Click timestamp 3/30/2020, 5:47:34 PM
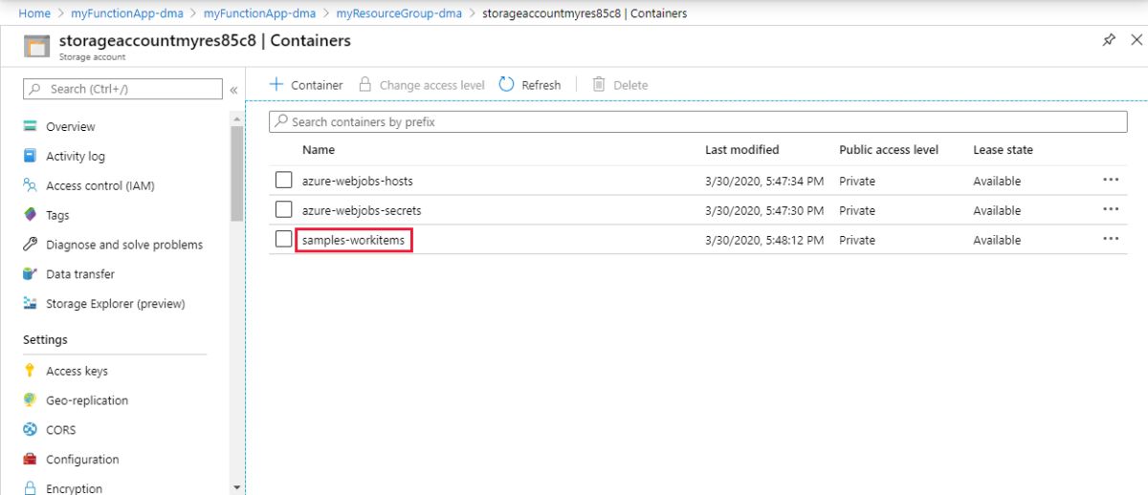This screenshot has width=1148, height=495. tap(764, 181)
